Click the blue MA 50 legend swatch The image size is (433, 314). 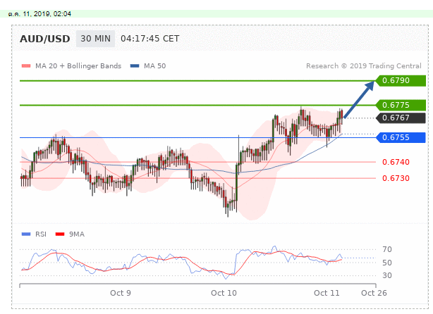point(135,66)
